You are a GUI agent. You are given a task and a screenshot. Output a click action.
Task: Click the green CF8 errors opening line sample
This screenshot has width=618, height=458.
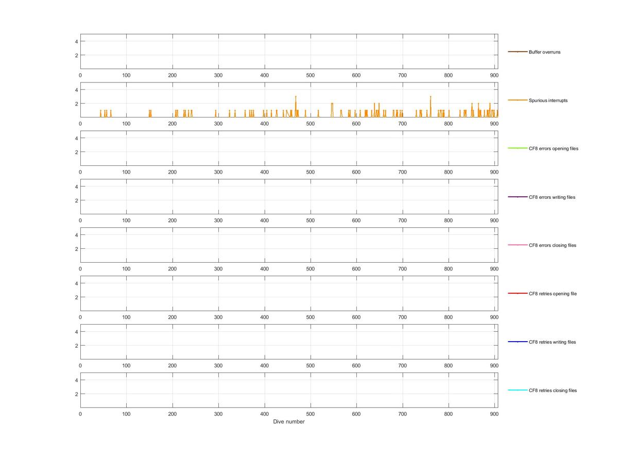click(x=518, y=148)
